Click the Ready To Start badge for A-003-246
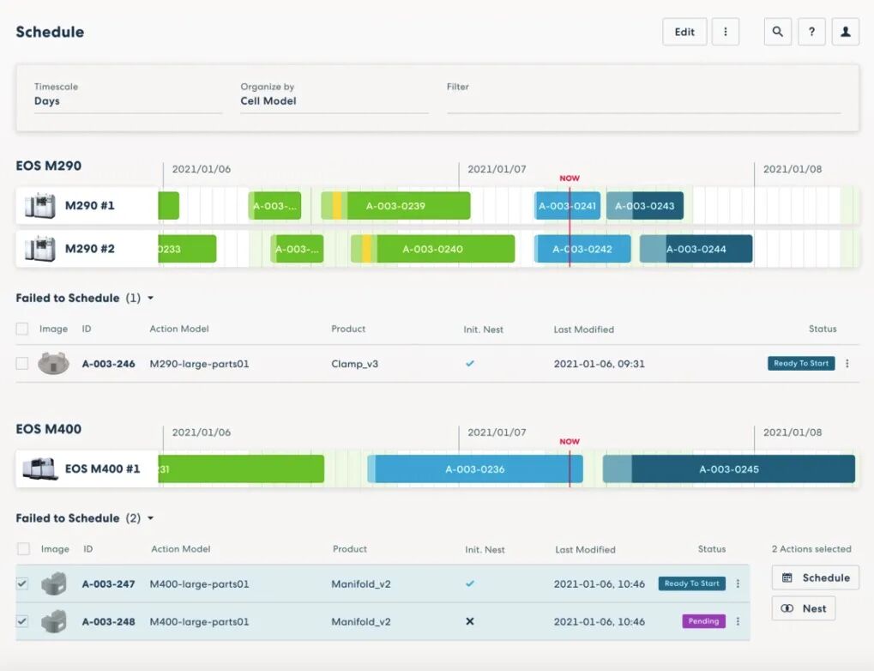Screen dimensions: 874x671 (801, 363)
